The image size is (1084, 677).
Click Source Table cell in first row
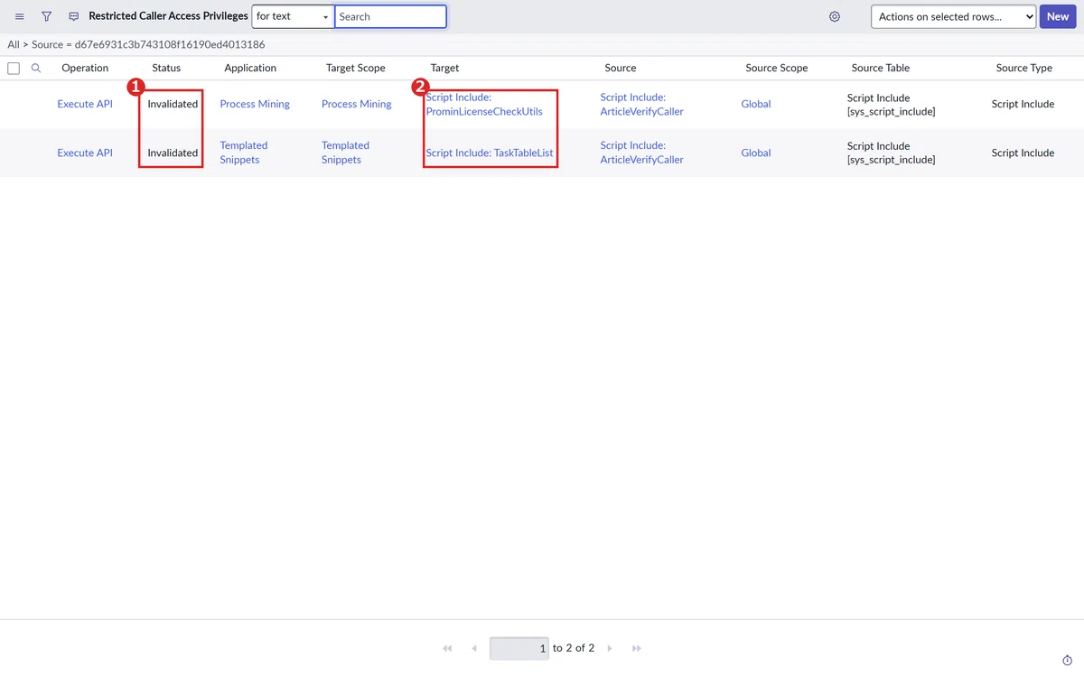tap(892, 105)
